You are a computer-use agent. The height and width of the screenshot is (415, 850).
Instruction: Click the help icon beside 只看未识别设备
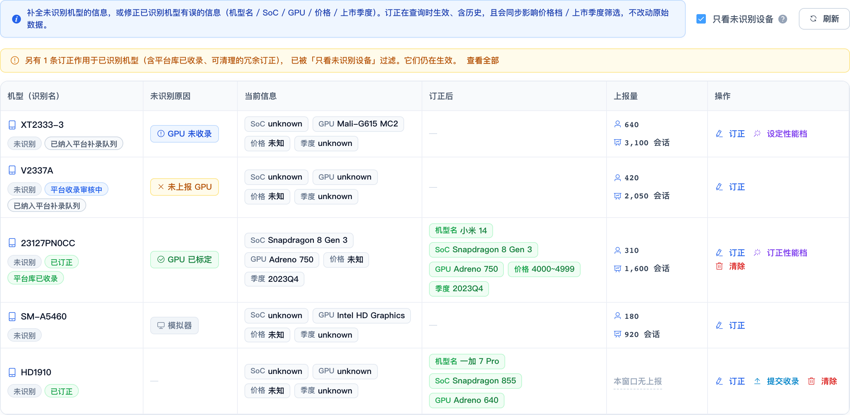tap(783, 19)
